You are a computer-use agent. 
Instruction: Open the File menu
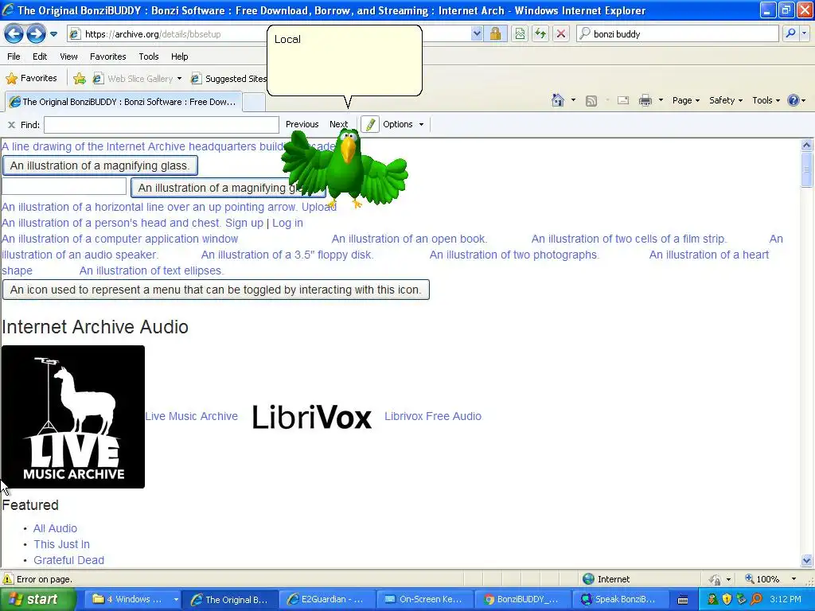coord(14,56)
